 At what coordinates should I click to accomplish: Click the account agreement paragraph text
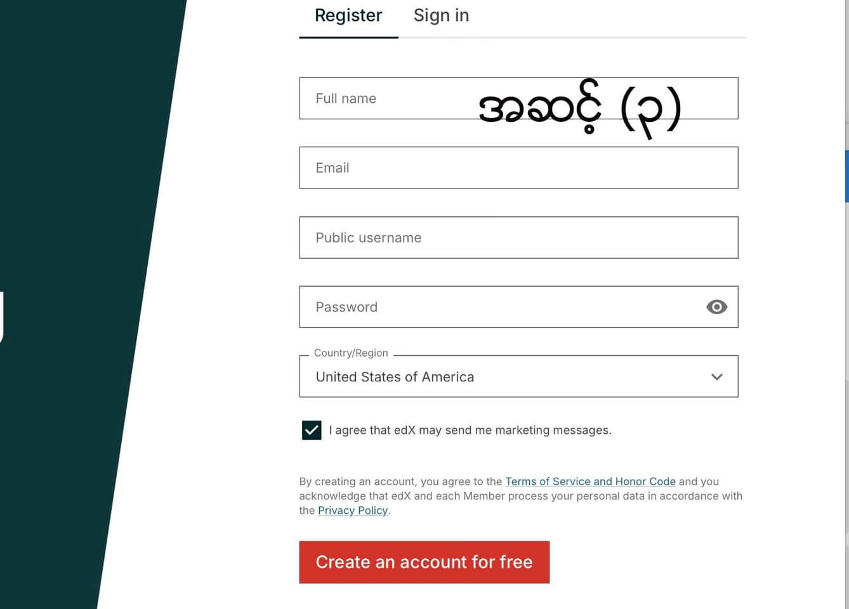click(520, 496)
